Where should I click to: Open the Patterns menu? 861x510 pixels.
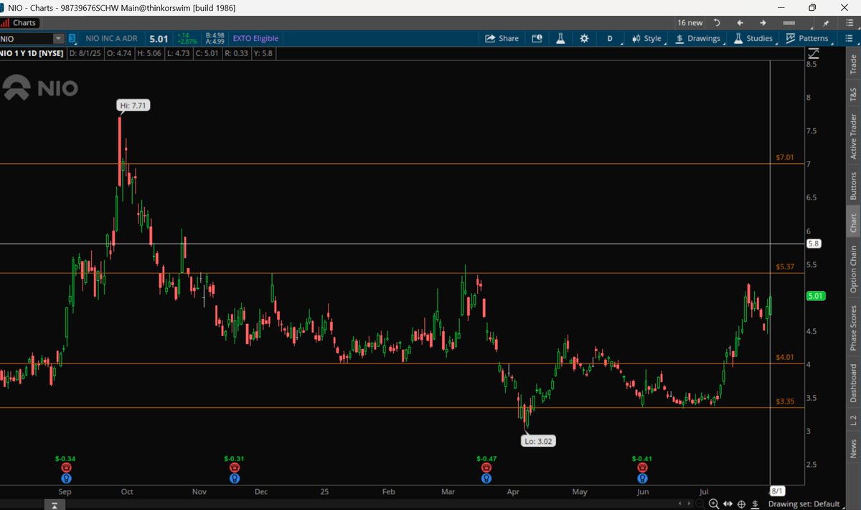[807, 38]
